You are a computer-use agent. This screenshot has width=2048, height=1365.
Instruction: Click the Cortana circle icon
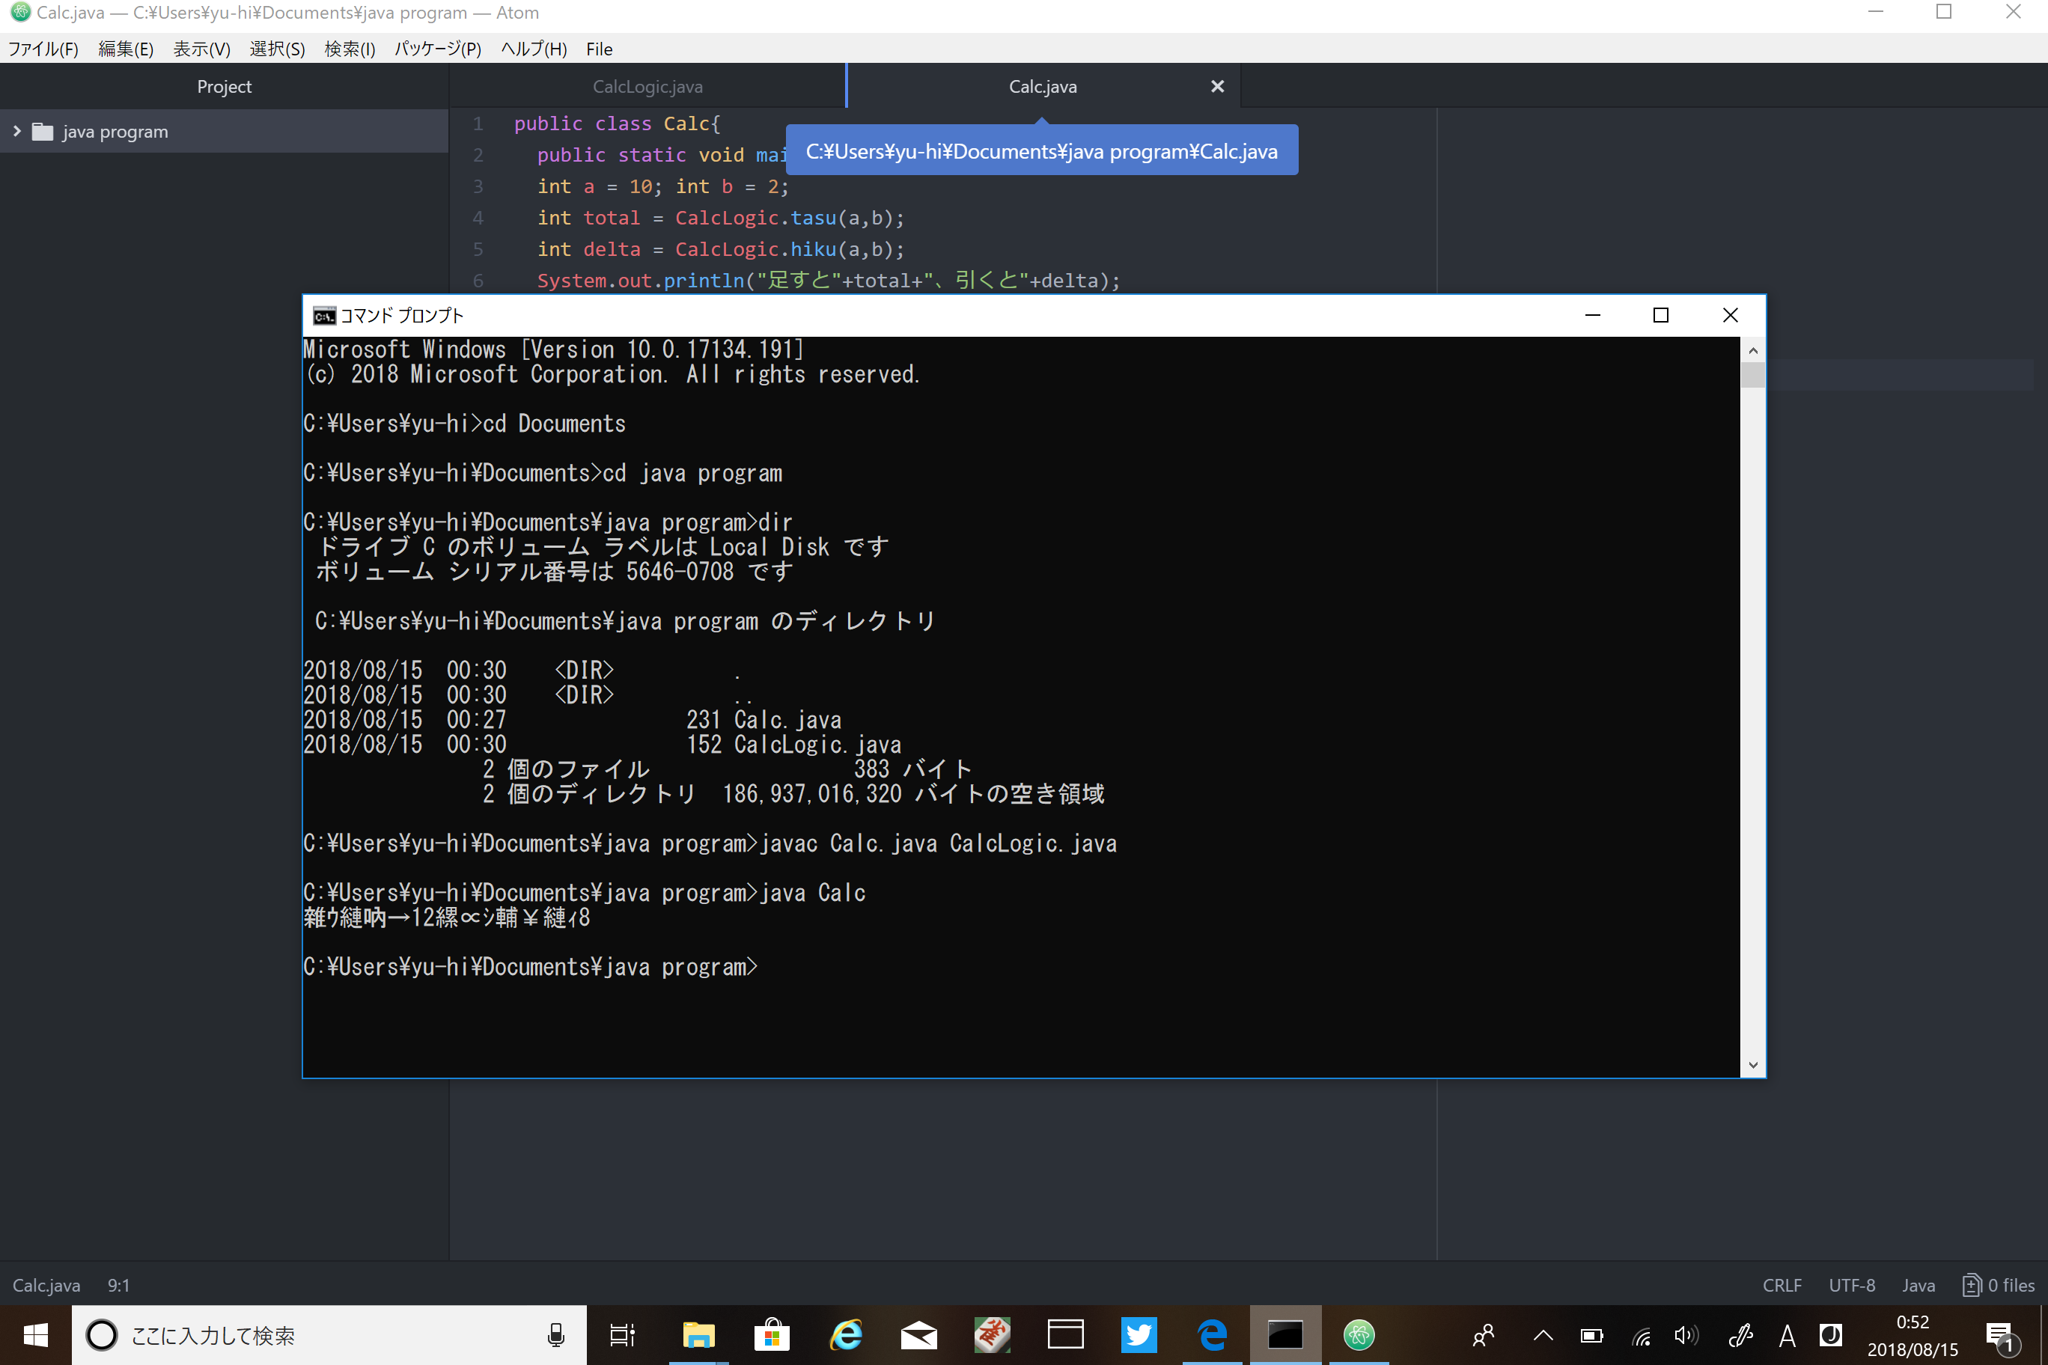pyautogui.click(x=102, y=1334)
